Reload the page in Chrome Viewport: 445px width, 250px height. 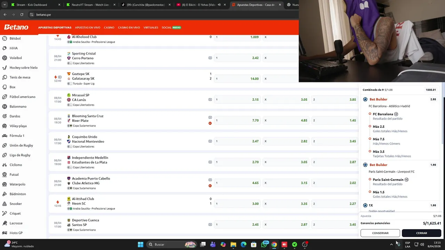point(22,15)
